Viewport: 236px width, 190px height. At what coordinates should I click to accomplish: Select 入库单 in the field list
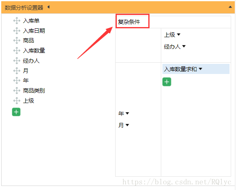(x=31, y=21)
